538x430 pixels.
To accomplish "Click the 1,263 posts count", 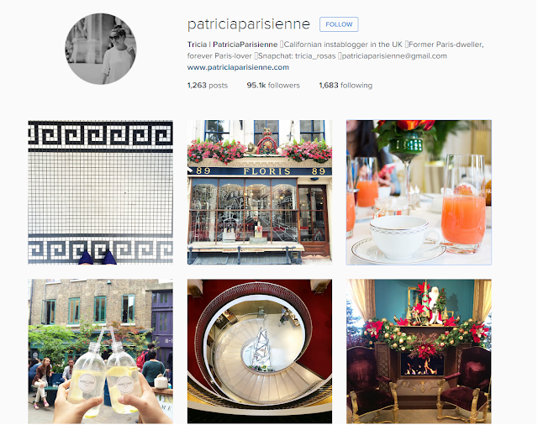I will pyautogui.click(x=208, y=85).
